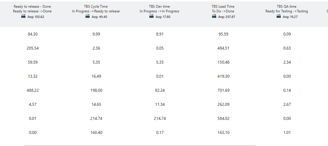328x146 pixels.
Task: Click the column icon beside Avg: 49.40
Action: tap(87, 17)
